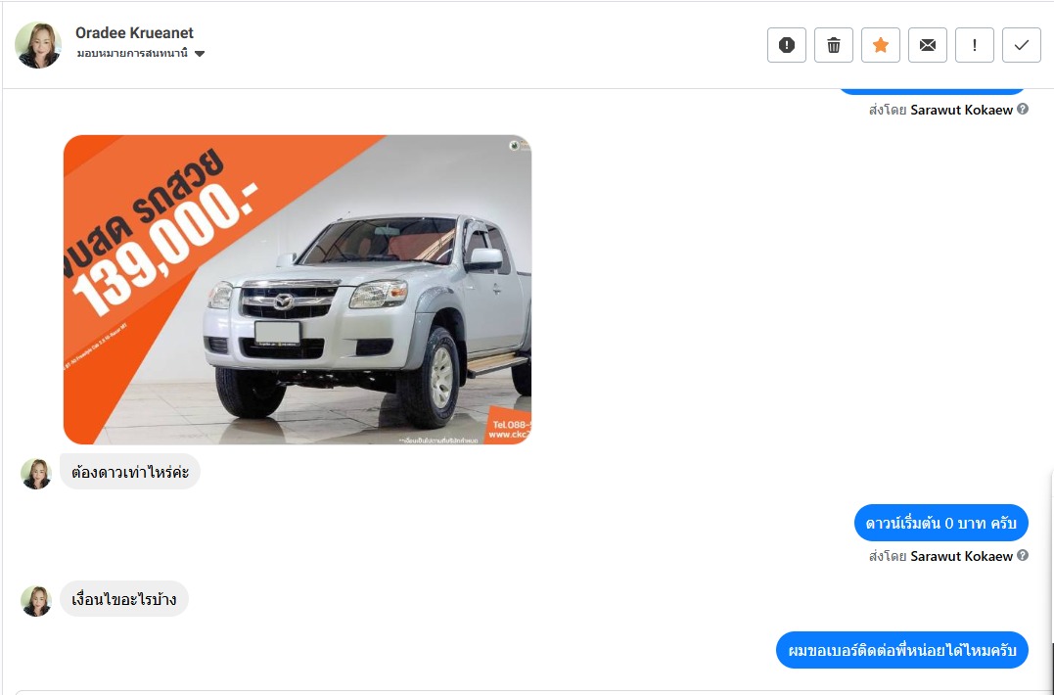This screenshot has height=695, width=1054.
Task: Open topmost Sarawut Kokaew sender name
Action: 961,110
